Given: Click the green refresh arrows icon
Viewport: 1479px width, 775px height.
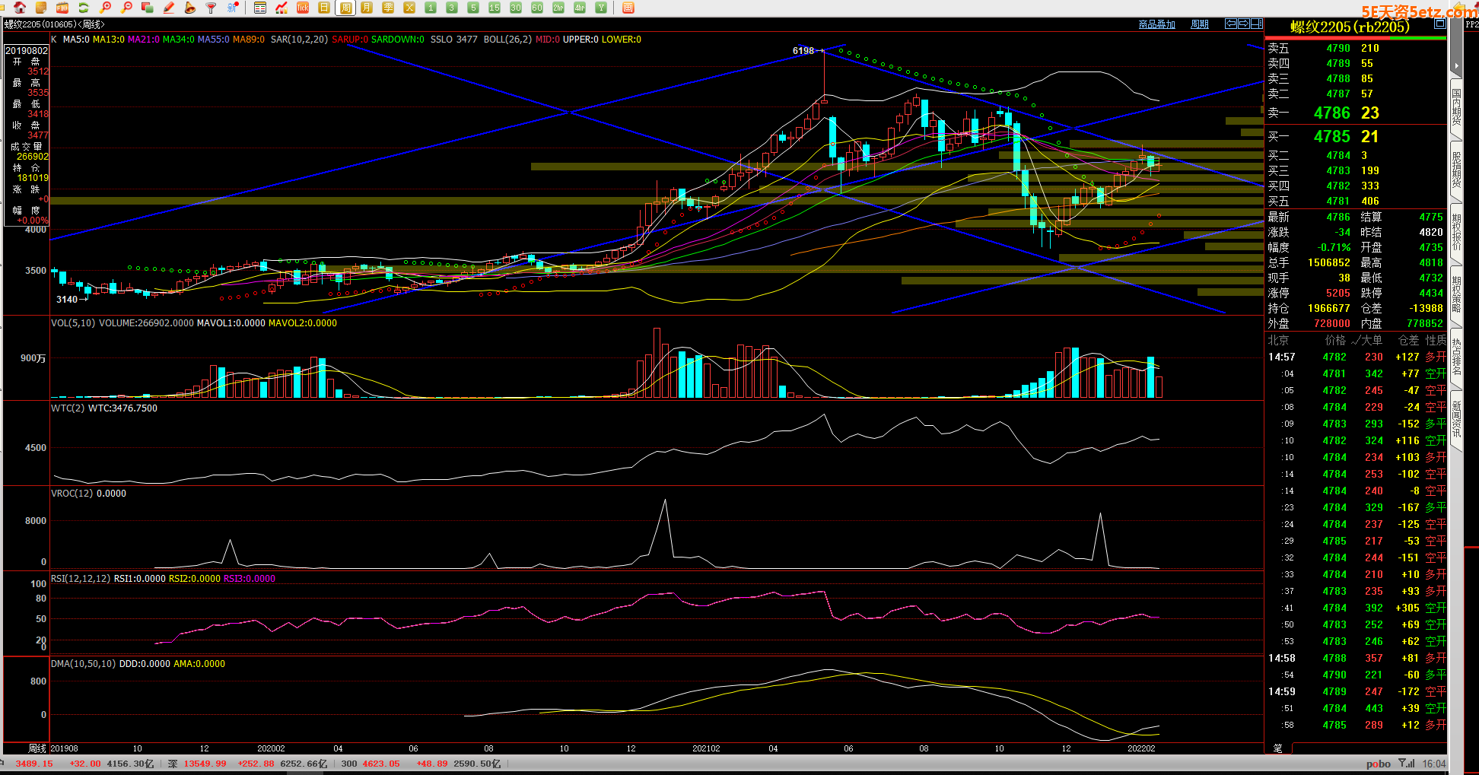Looking at the screenshot, I should [x=84, y=8].
